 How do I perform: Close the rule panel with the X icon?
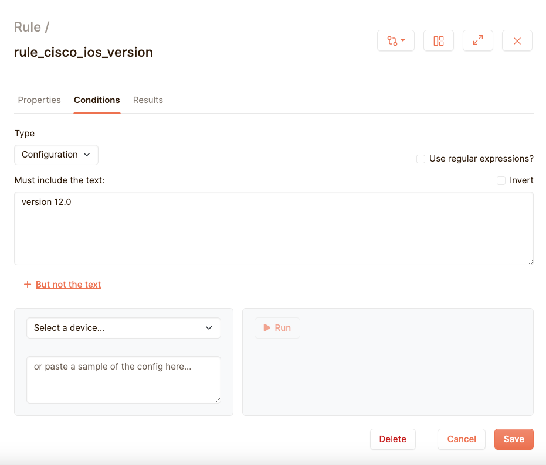click(x=517, y=40)
